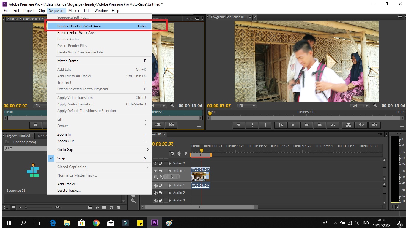Toggle Snap in the Sequence menu
This screenshot has width=406, height=228.
(99, 158)
